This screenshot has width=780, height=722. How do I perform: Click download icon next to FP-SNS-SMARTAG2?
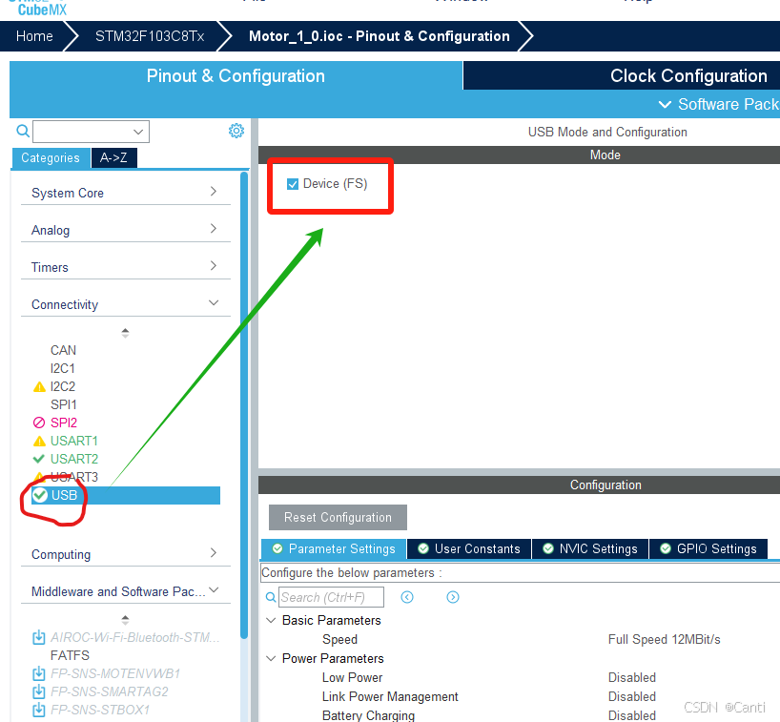pyautogui.click(x=39, y=691)
